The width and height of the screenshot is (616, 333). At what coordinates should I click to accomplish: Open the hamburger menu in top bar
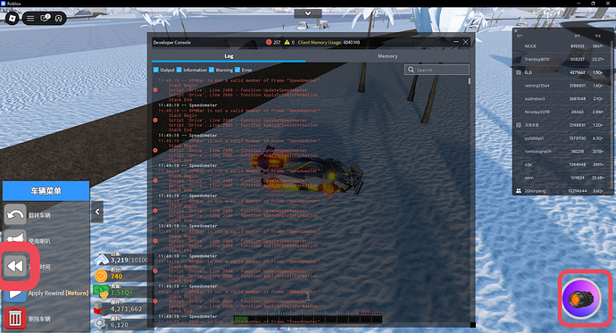[30, 18]
